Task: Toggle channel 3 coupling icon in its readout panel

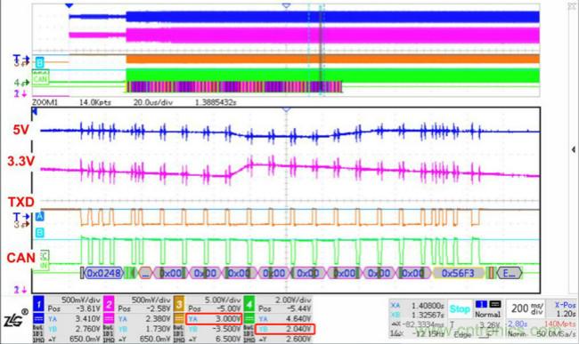Action: 179,318
